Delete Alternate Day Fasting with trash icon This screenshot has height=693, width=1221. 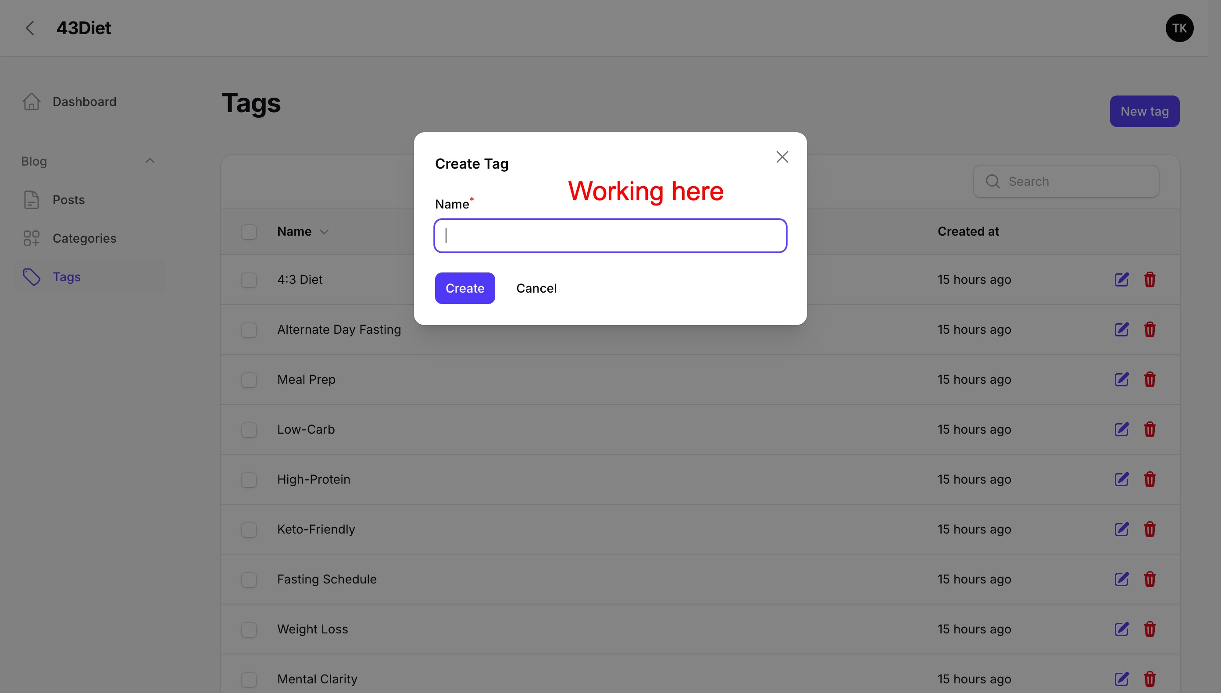(x=1150, y=329)
